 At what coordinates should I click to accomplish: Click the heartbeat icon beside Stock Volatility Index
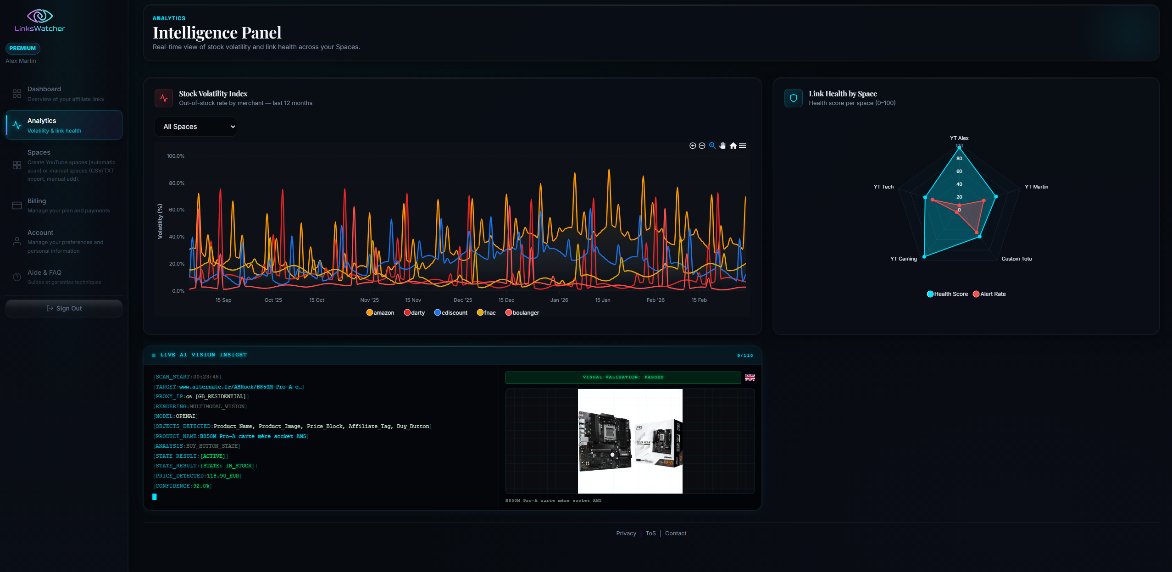click(164, 98)
